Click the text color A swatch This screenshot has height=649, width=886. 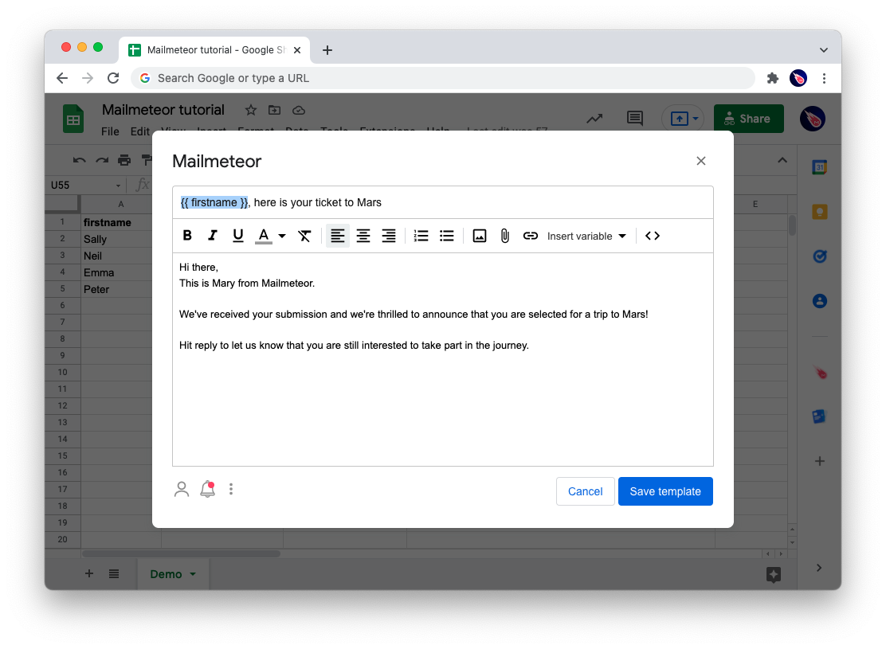tap(264, 236)
